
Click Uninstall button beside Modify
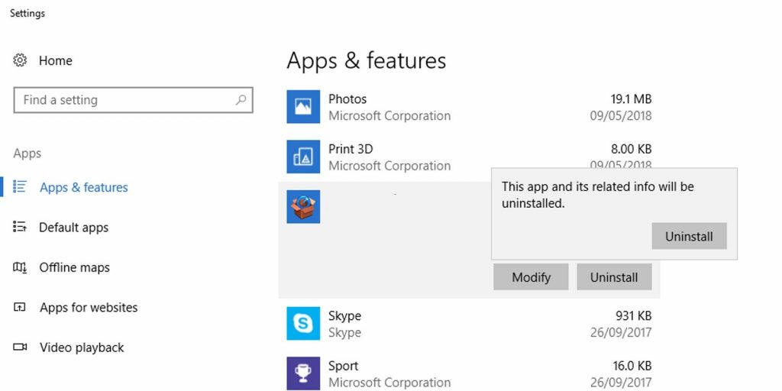[x=614, y=277]
